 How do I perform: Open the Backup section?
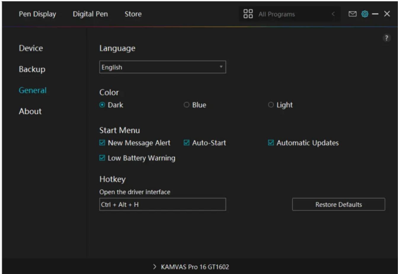click(32, 69)
